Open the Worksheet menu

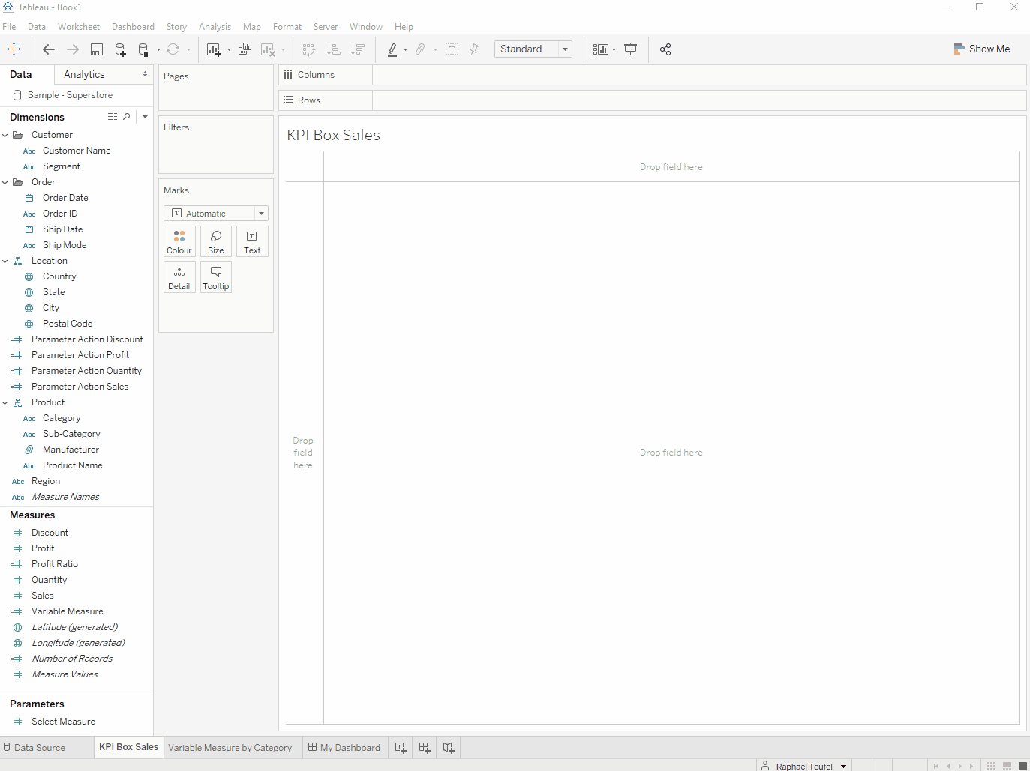(x=79, y=27)
